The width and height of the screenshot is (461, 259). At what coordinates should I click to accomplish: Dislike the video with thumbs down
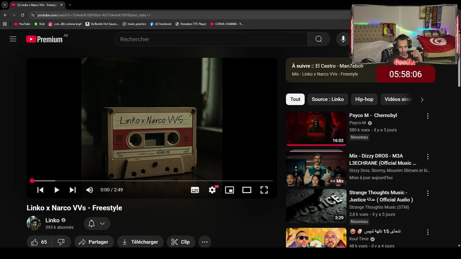[x=61, y=242]
